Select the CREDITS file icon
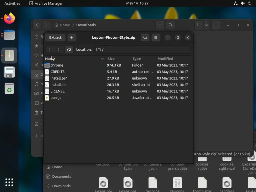 [x=47, y=72]
